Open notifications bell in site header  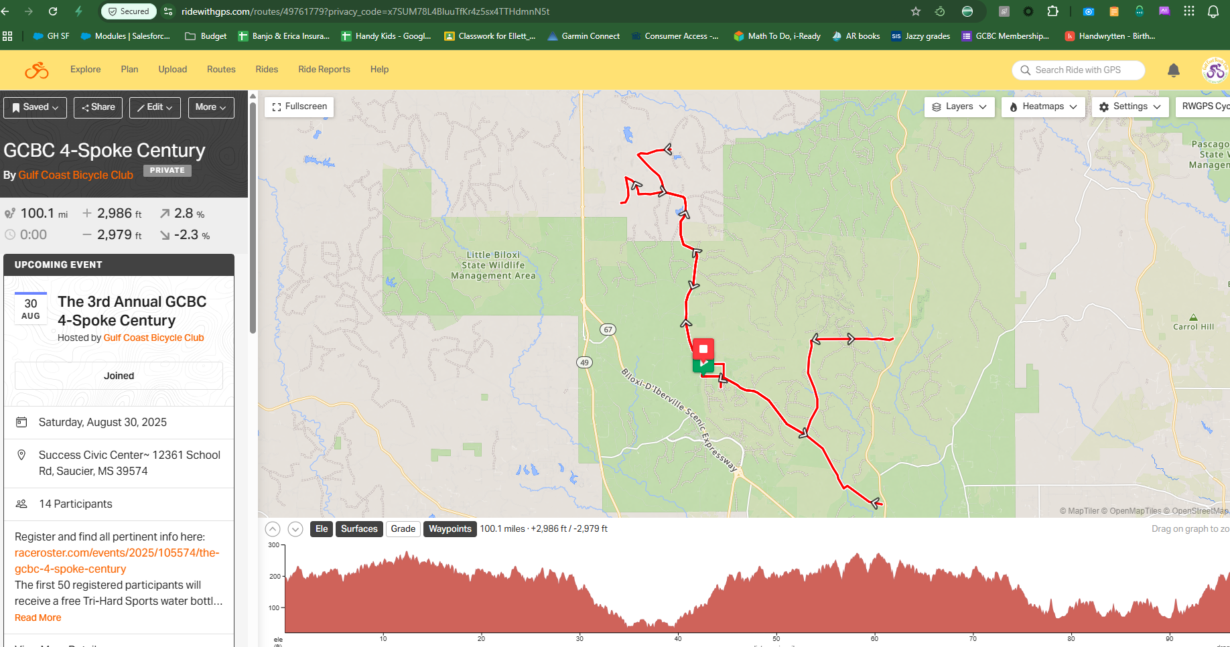point(1174,70)
